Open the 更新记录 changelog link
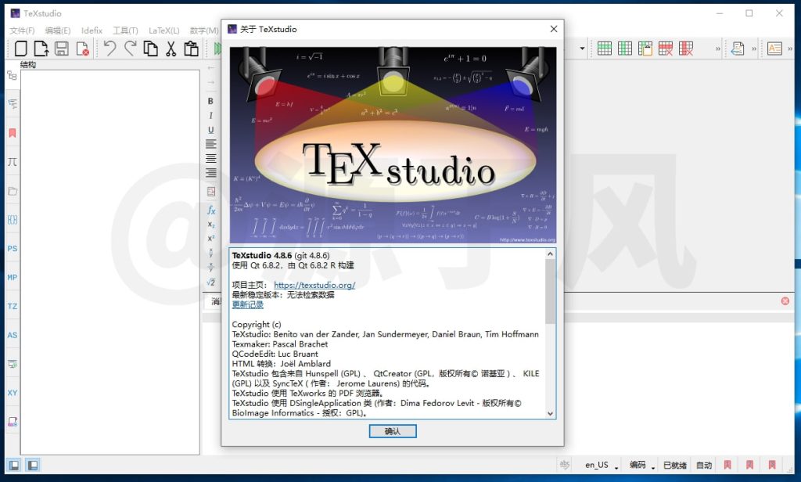 click(x=248, y=304)
